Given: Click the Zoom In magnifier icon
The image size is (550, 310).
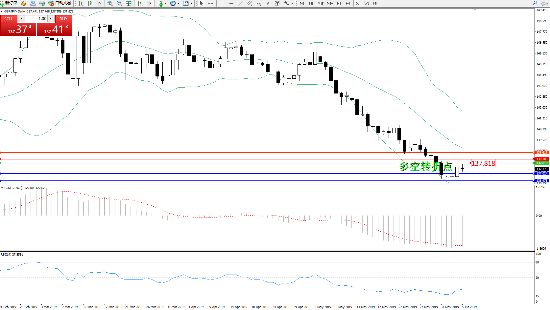Looking at the screenshot, I should pos(110,3).
